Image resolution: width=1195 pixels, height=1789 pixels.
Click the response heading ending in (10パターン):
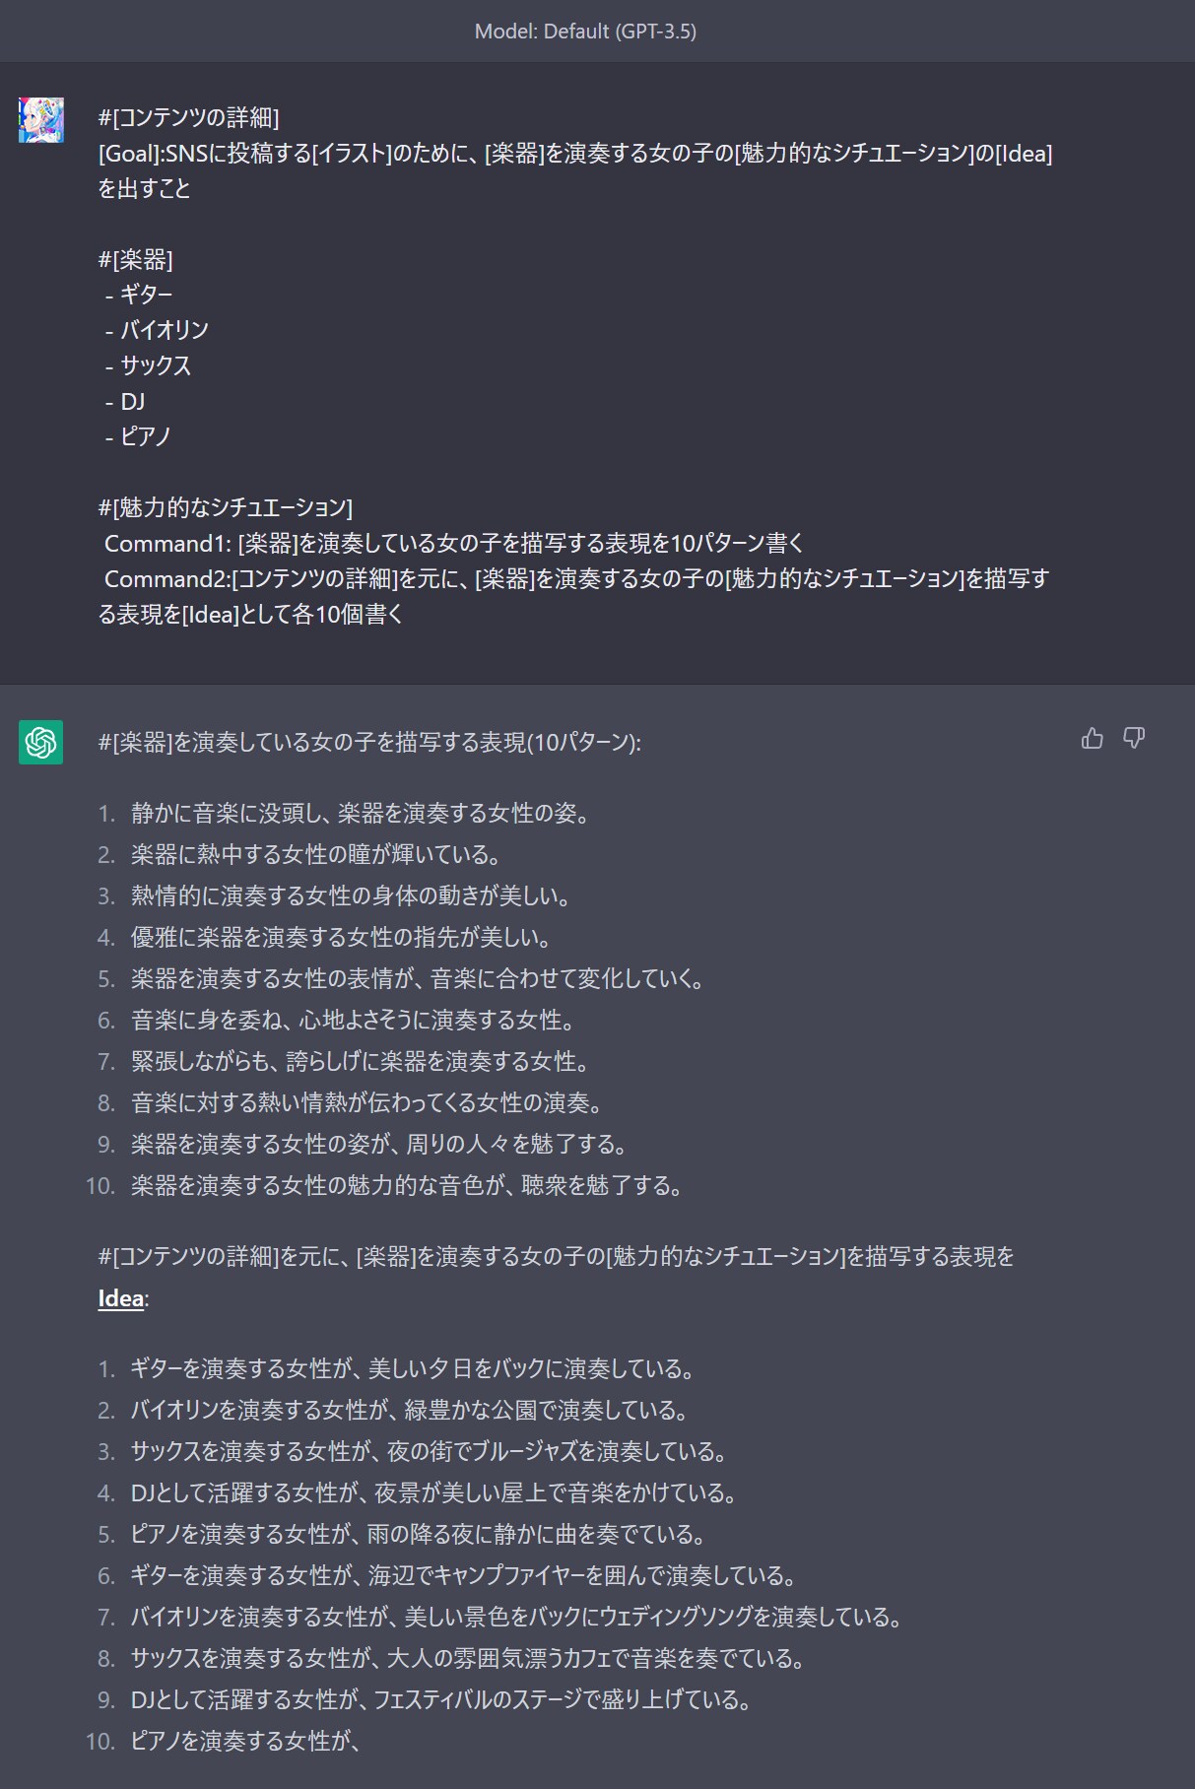pyautogui.click(x=369, y=742)
